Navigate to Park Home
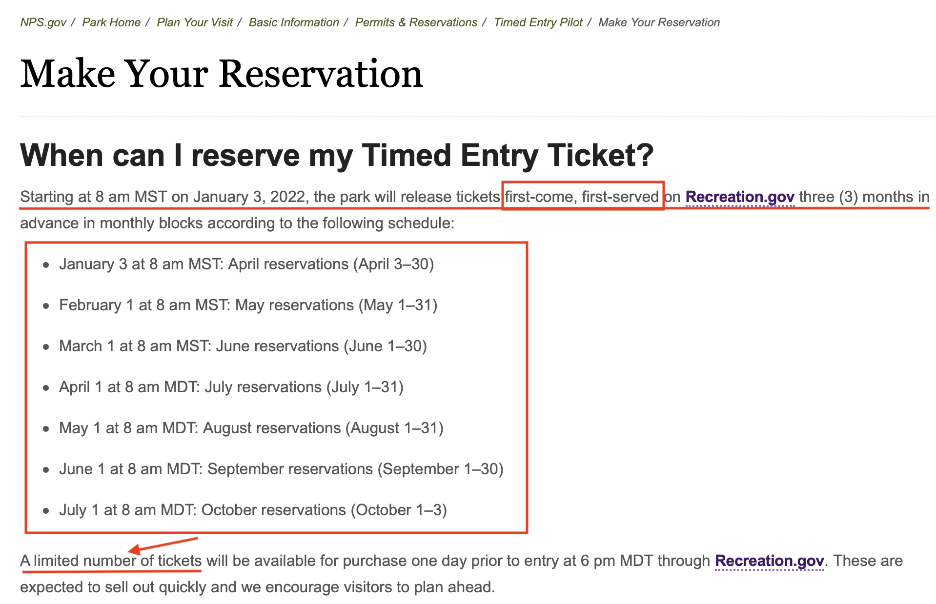The image size is (936, 604). click(x=112, y=22)
